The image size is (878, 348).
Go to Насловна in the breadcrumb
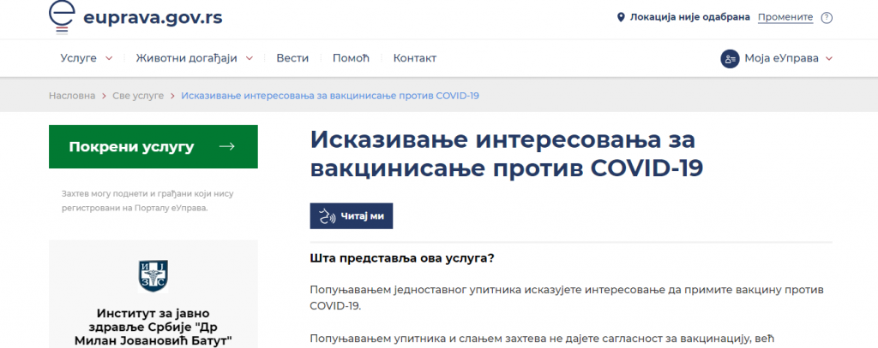[72, 96]
